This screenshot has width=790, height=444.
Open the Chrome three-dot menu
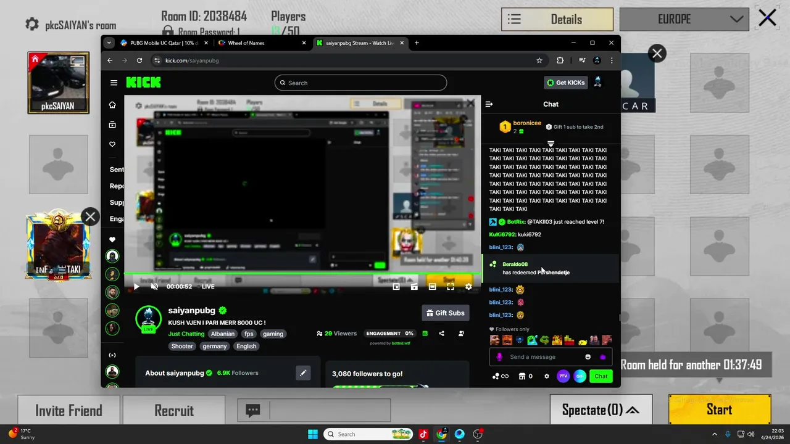[612, 60]
